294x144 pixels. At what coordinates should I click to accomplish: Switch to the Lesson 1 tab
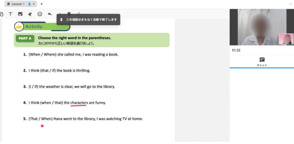click(x=18, y=4)
